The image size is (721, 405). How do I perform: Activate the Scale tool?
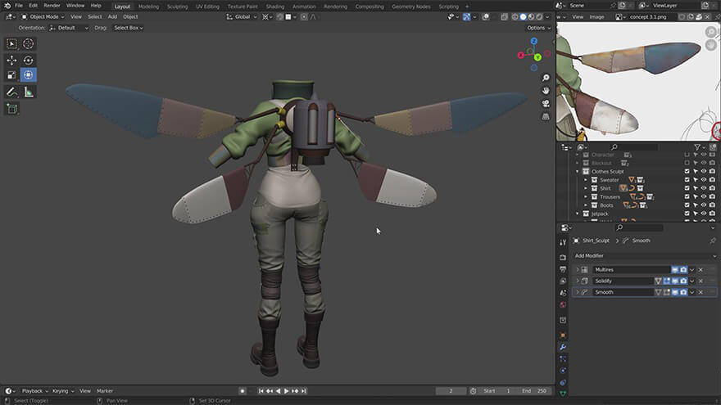point(11,74)
